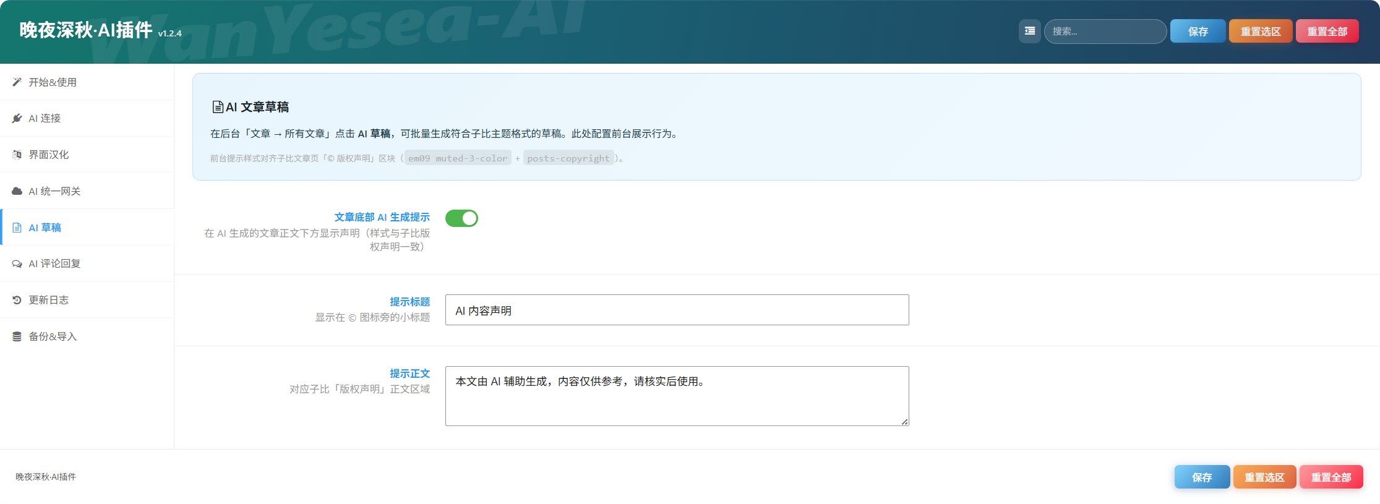Viewport: 1380px width, 504px height.
Task: Click the v1.2.4 version label
Action: (169, 33)
